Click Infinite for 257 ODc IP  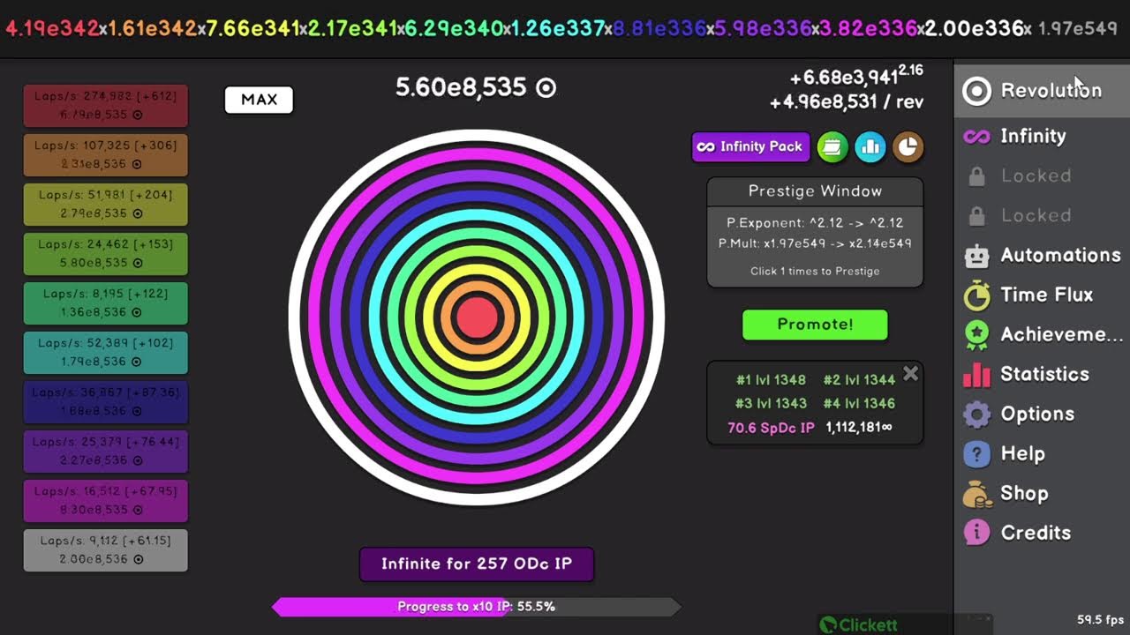pos(477,564)
